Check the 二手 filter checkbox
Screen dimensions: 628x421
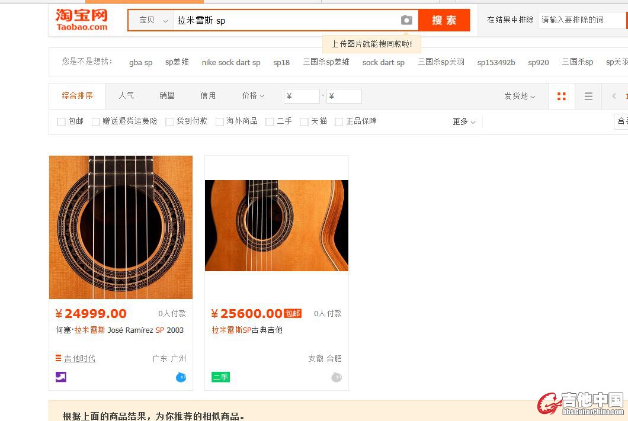[x=270, y=121]
